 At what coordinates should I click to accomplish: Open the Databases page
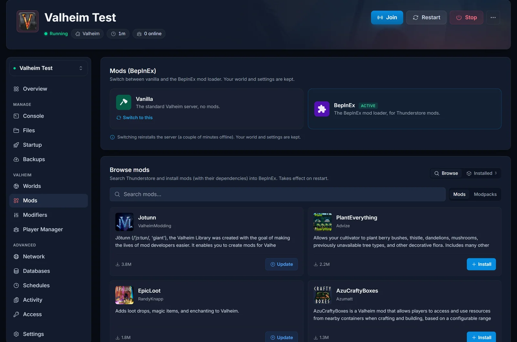[x=48, y=271]
